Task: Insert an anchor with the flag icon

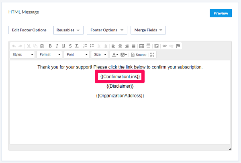Action: pos(178,46)
